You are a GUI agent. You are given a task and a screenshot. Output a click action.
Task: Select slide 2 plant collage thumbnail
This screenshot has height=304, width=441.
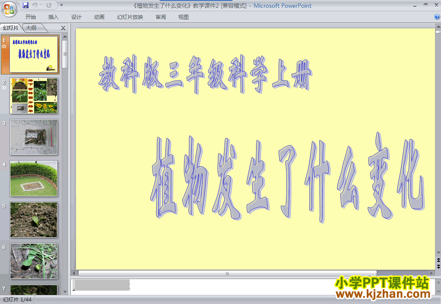click(x=33, y=96)
